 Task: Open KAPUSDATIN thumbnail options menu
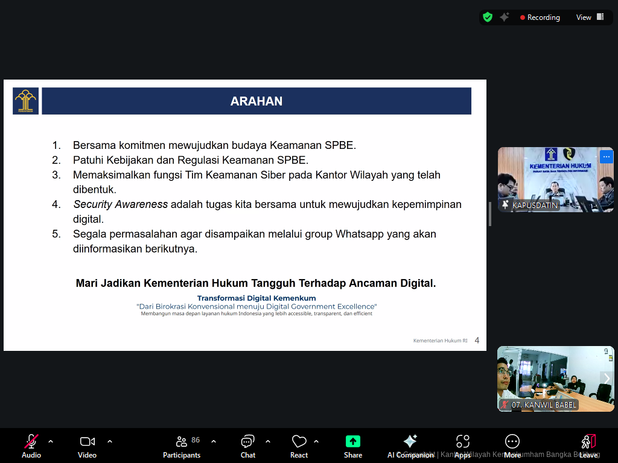pos(606,156)
